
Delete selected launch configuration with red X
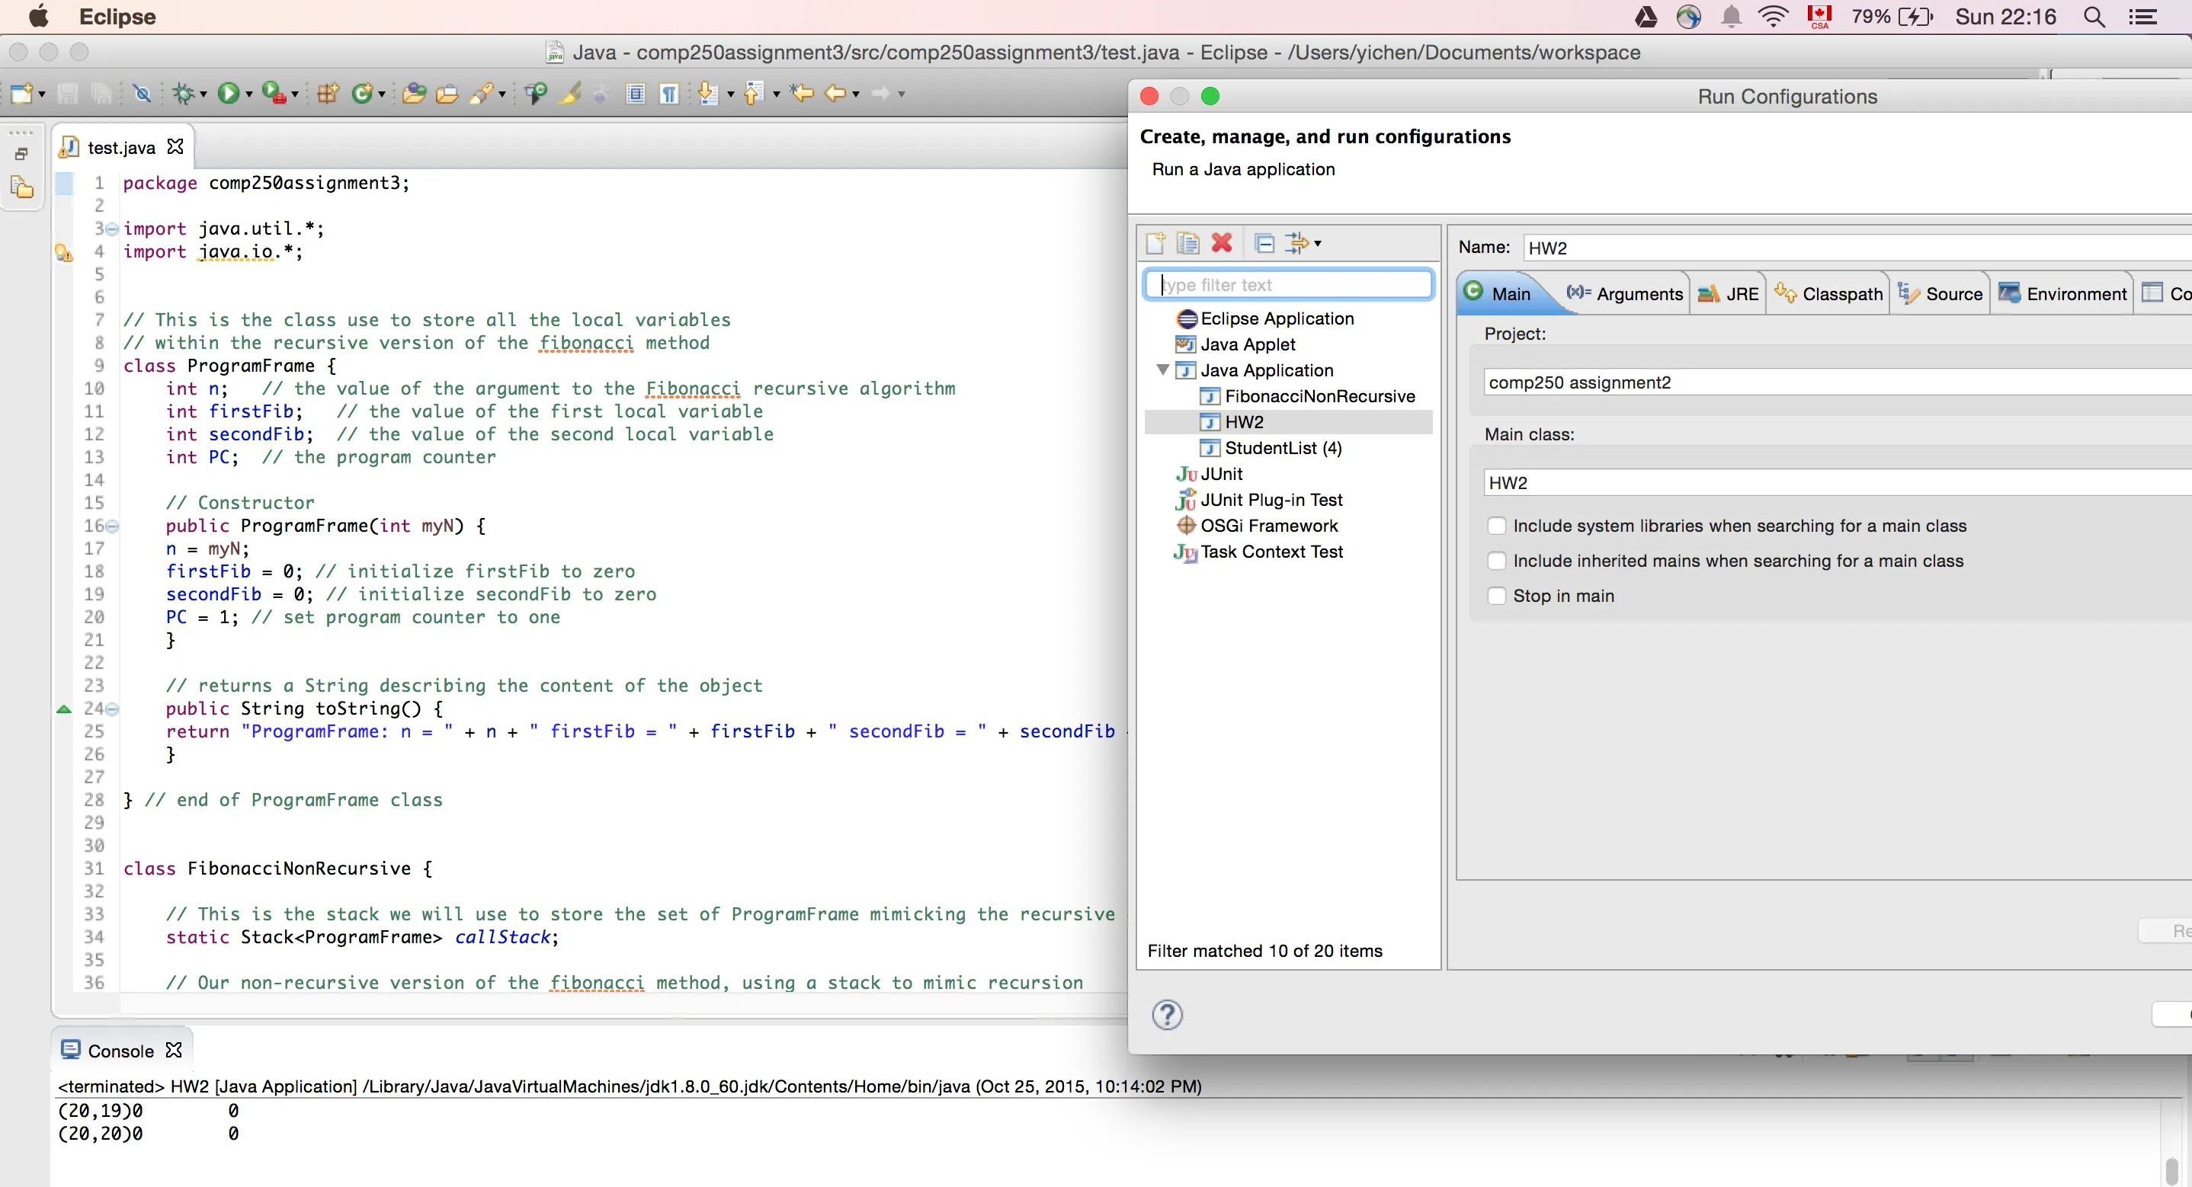tap(1221, 243)
